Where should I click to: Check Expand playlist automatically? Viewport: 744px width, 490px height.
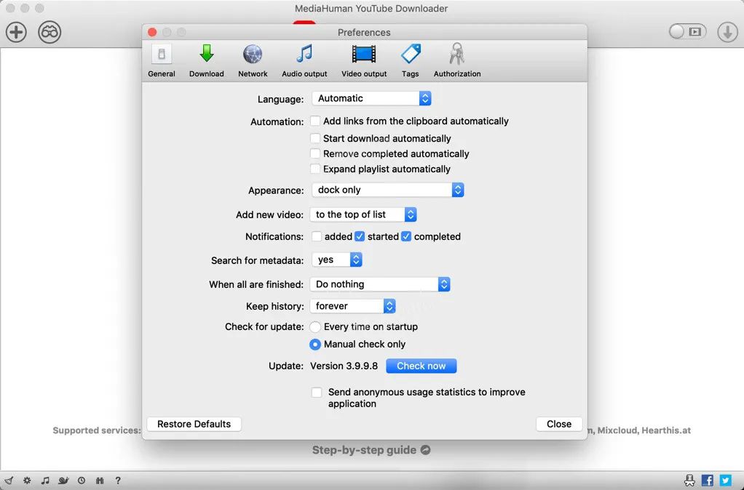point(315,169)
